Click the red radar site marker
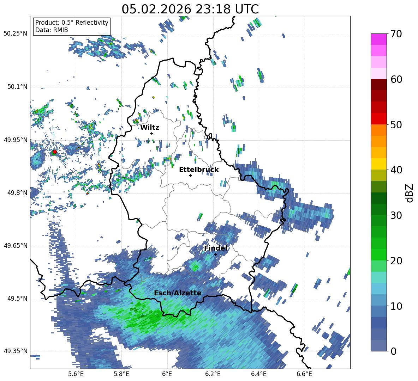This screenshot has width=418, height=381. tap(55, 152)
